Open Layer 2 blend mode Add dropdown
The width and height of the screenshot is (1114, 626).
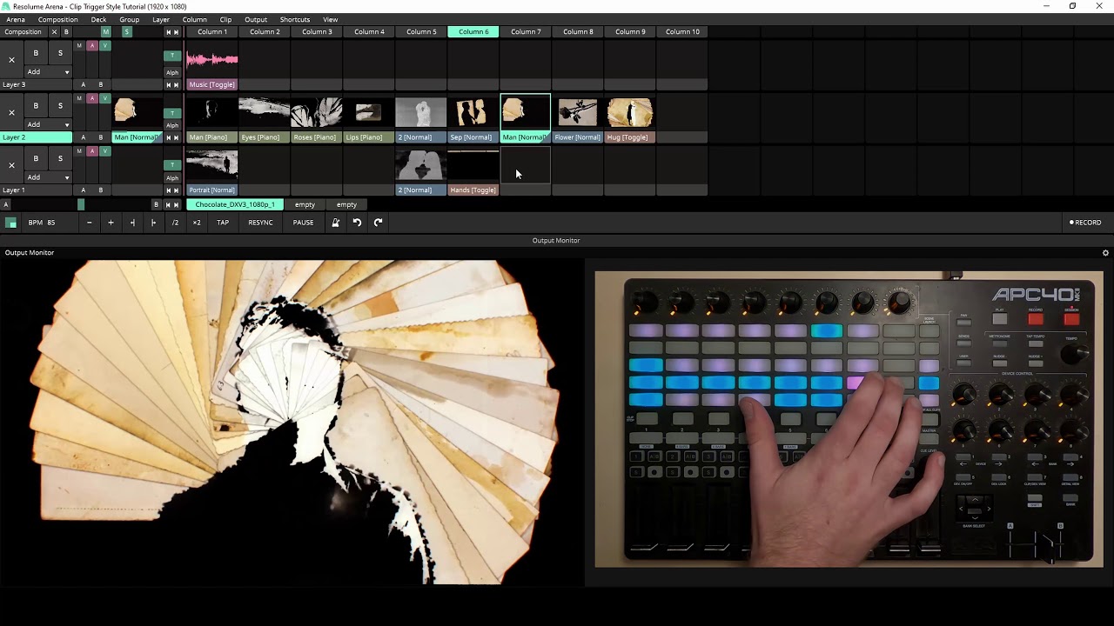tap(48, 124)
